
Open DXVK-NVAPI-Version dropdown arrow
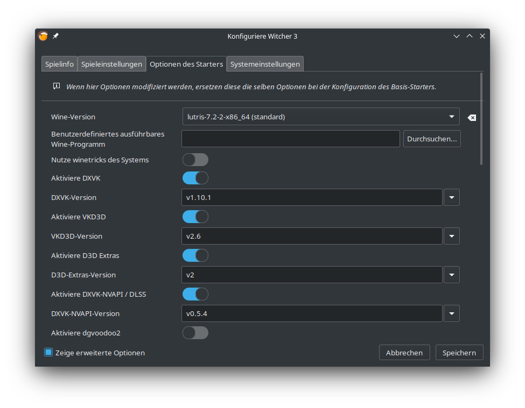coord(452,314)
